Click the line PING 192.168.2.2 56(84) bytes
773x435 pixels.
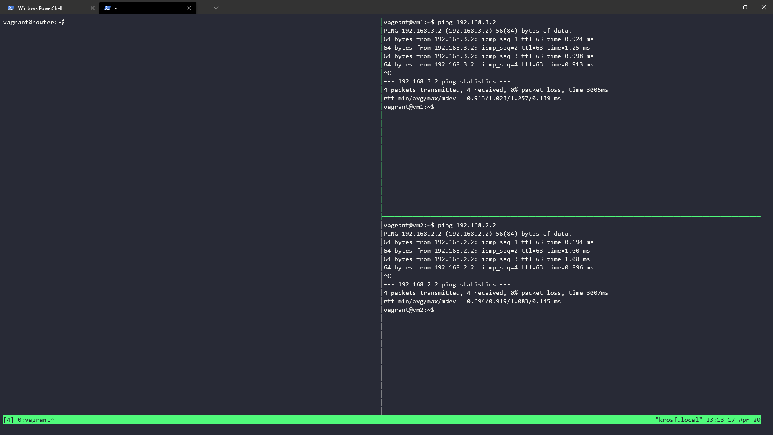tap(477, 234)
